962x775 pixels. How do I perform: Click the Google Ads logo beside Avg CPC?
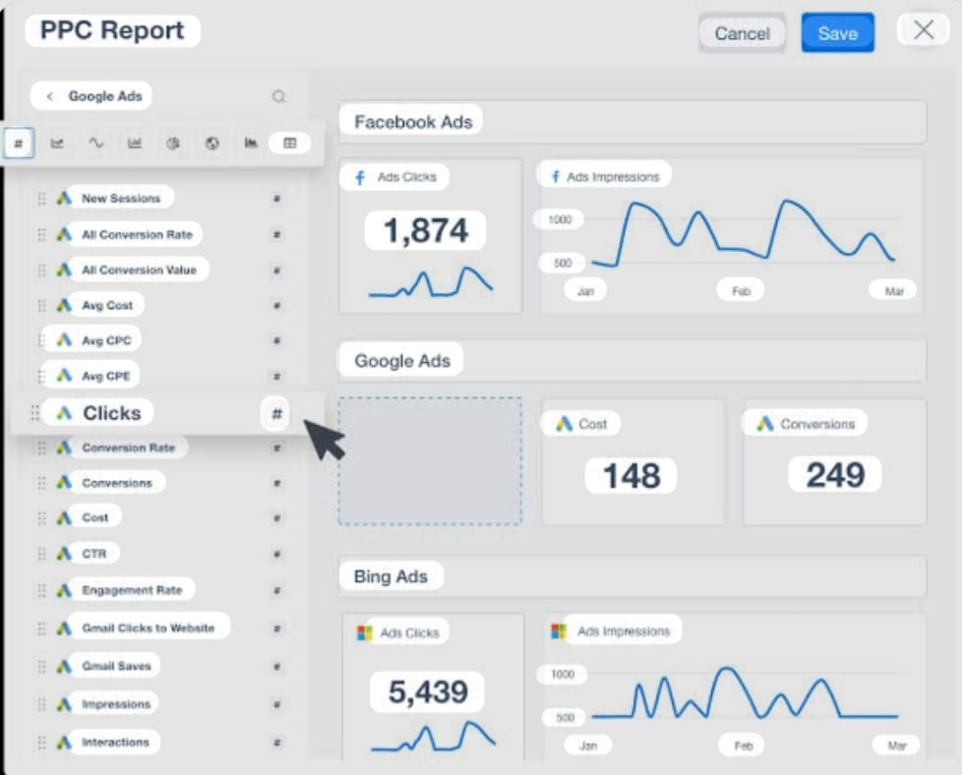64,340
